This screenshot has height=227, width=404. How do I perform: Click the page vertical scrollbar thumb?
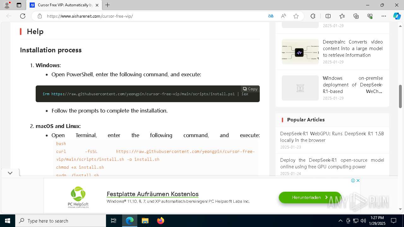pyautogui.click(x=400, y=96)
